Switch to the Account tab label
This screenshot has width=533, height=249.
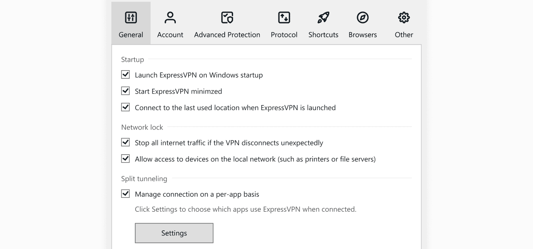coord(170,35)
